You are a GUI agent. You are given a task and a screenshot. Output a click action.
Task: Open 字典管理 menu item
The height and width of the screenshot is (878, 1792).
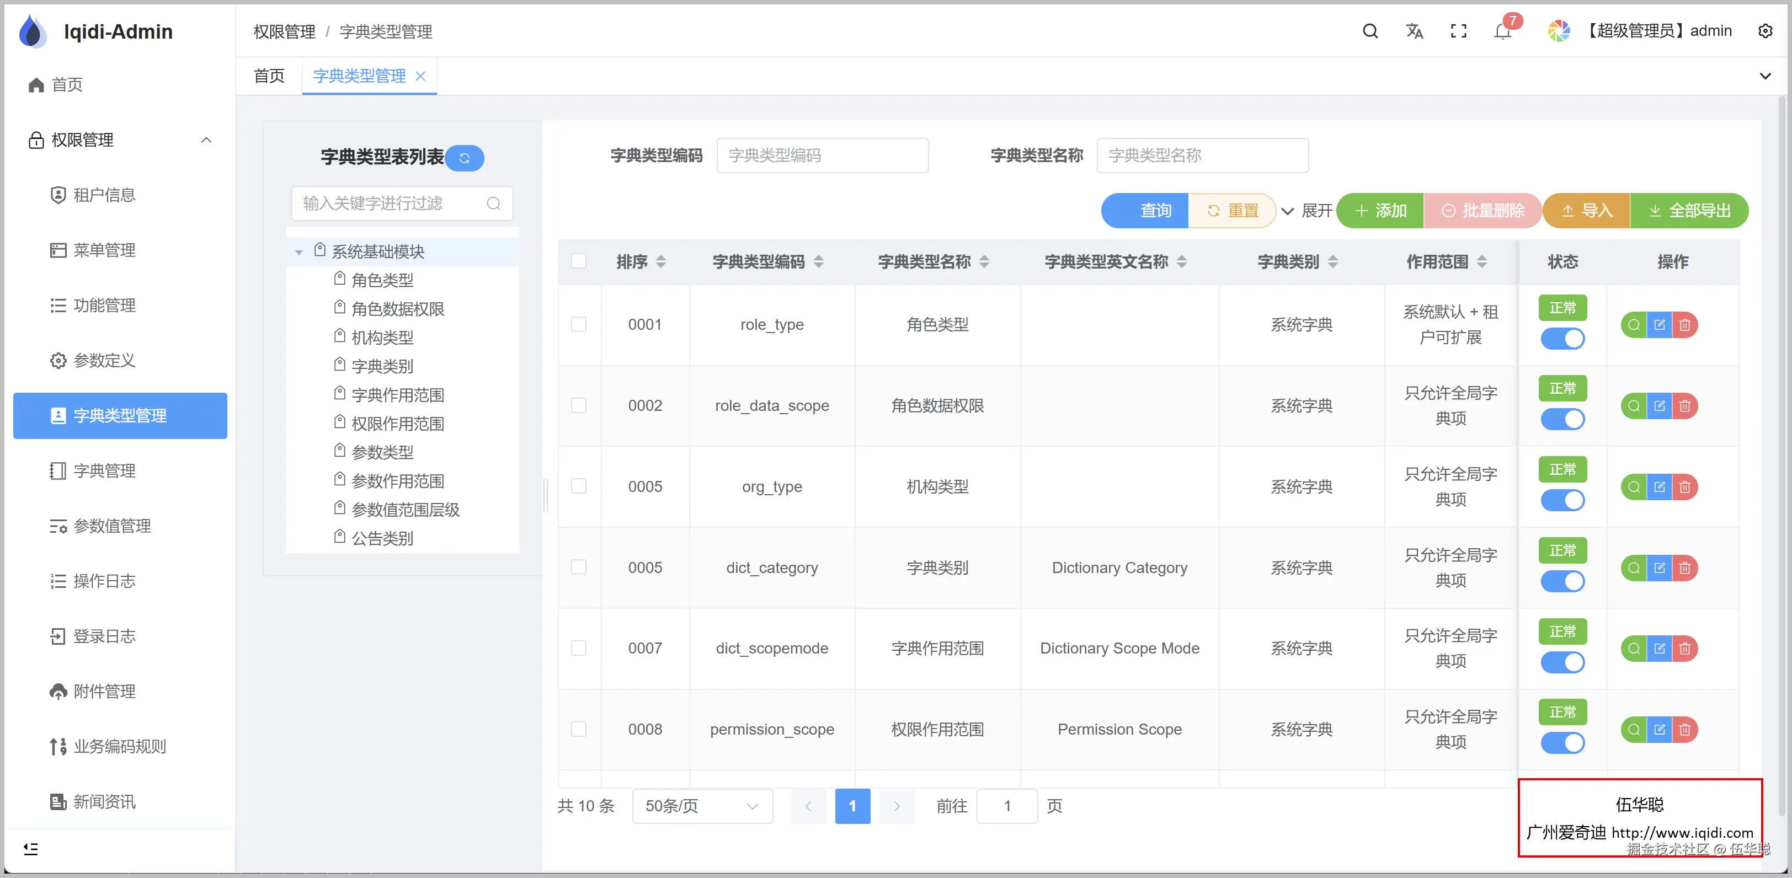pos(104,472)
